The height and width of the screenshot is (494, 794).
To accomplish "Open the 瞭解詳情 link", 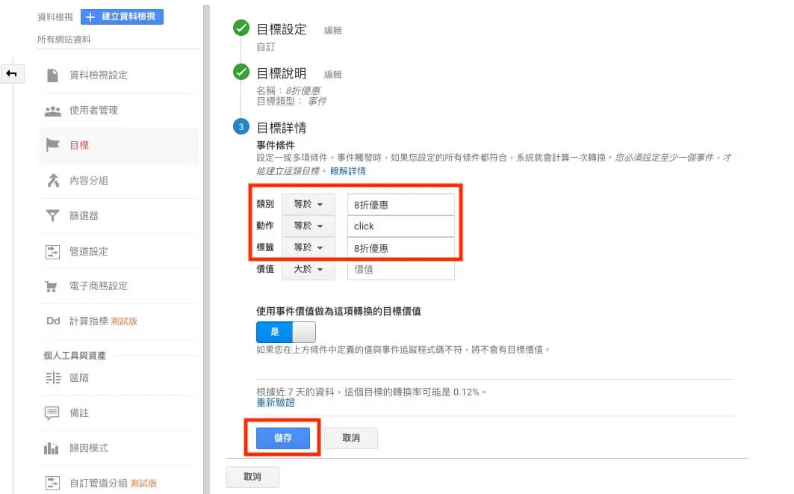I will (348, 171).
